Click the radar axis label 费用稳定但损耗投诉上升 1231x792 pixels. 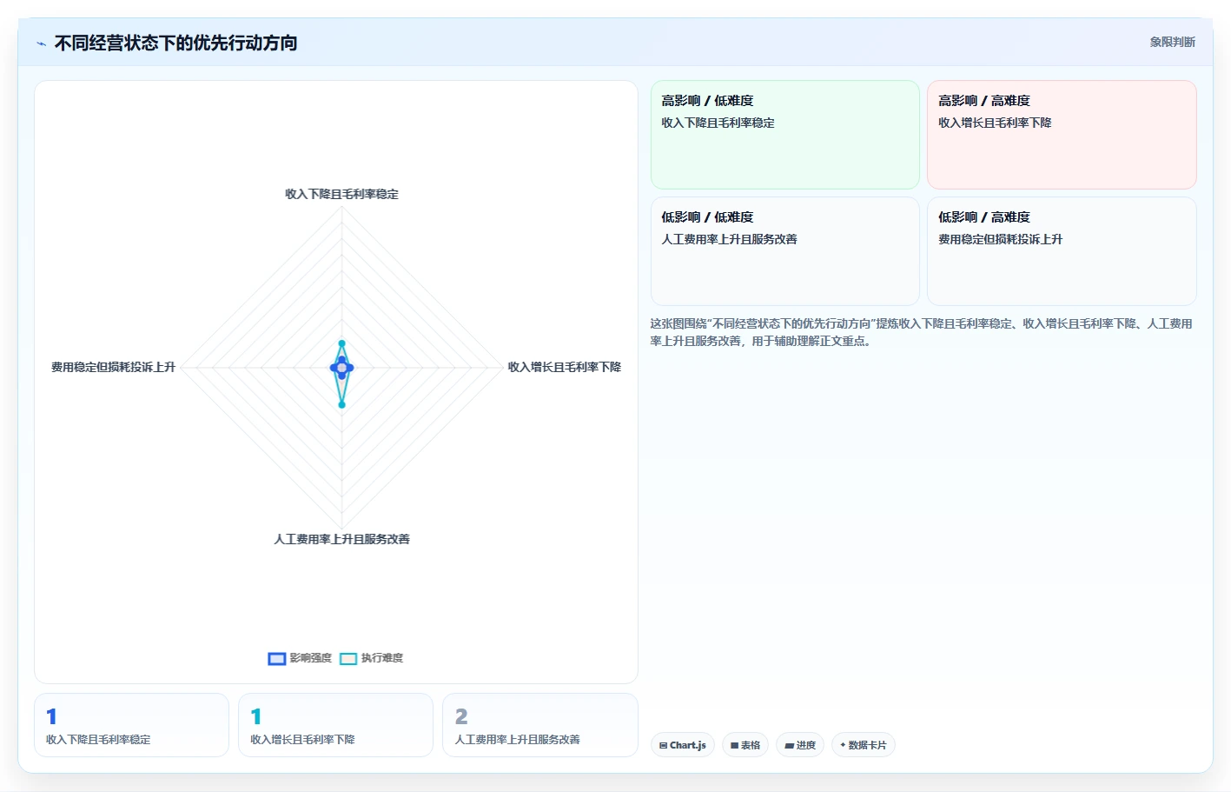[x=113, y=367]
